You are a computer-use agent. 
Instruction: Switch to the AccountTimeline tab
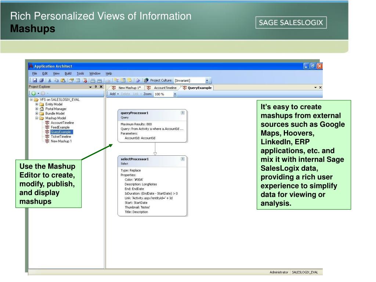pyautogui.click(x=163, y=88)
